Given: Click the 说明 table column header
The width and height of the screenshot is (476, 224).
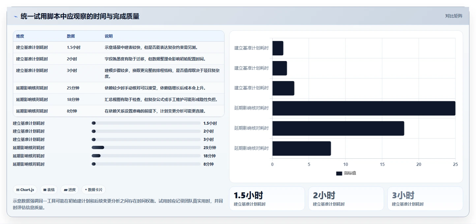Looking at the screenshot, I should [x=109, y=36].
